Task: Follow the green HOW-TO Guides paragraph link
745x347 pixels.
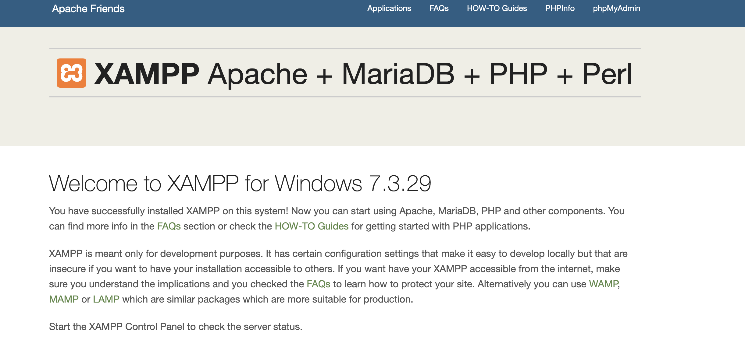Action: (312, 226)
